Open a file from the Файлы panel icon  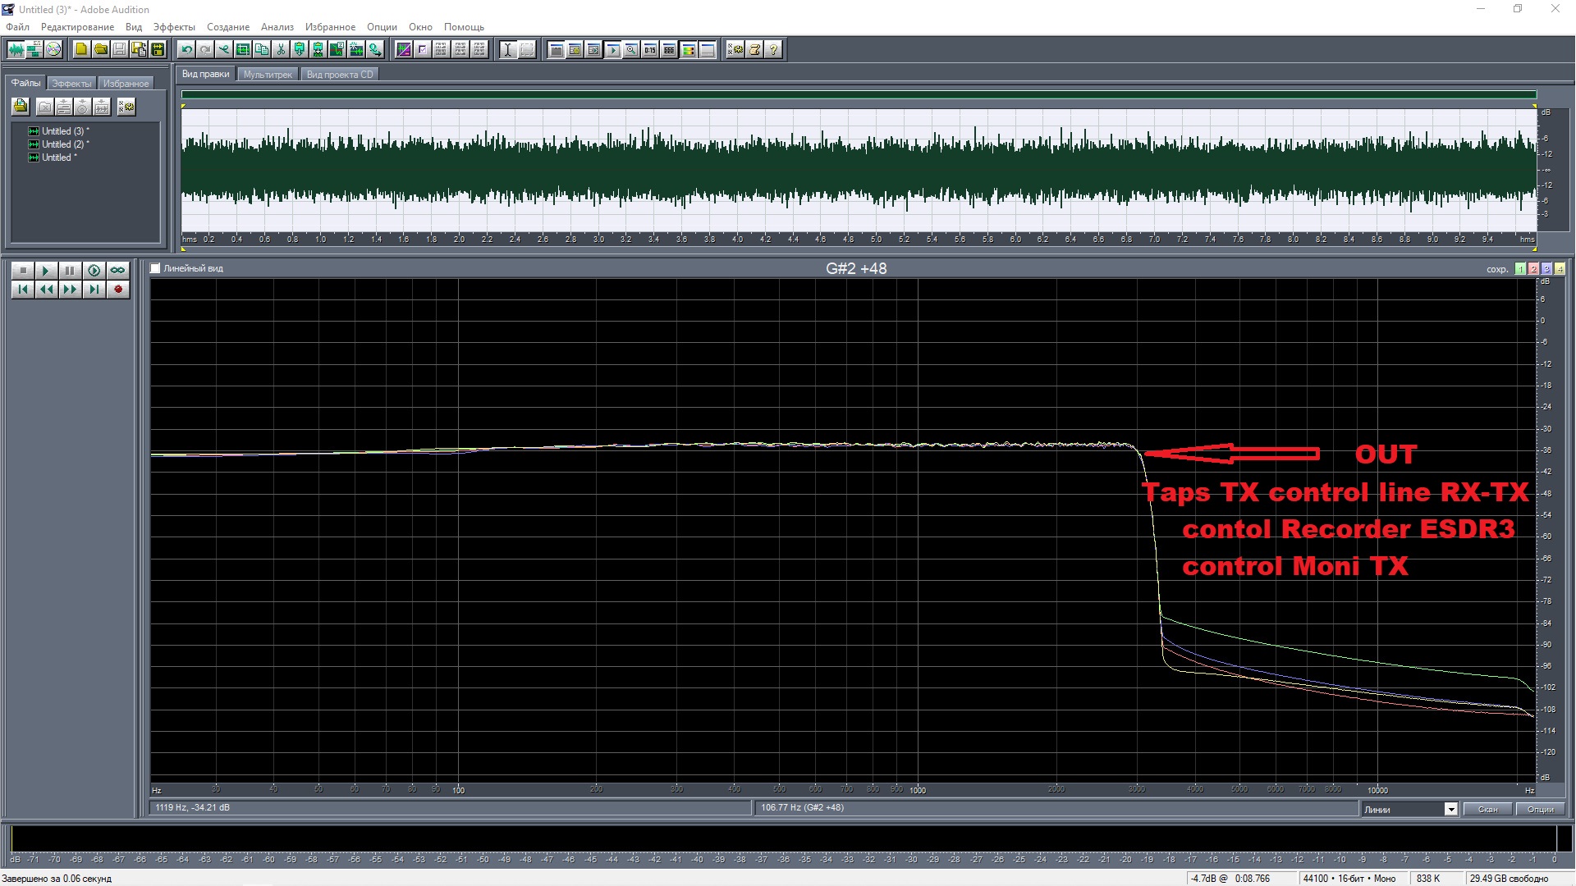(x=20, y=106)
